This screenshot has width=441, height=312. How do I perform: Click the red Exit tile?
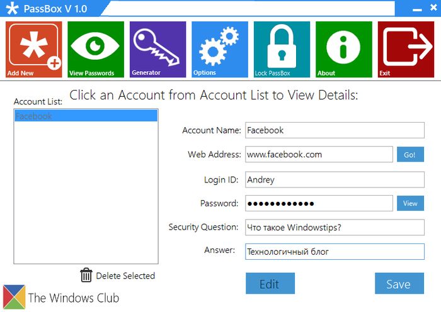click(x=406, y=50)
